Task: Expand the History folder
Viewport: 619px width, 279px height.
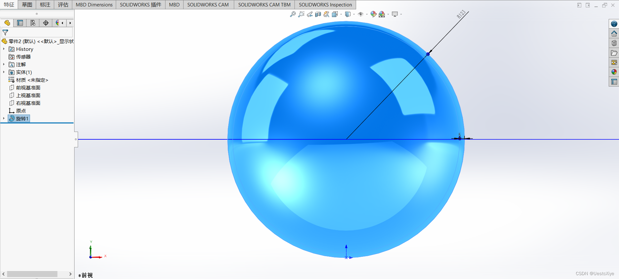Action: pos(4,49)
